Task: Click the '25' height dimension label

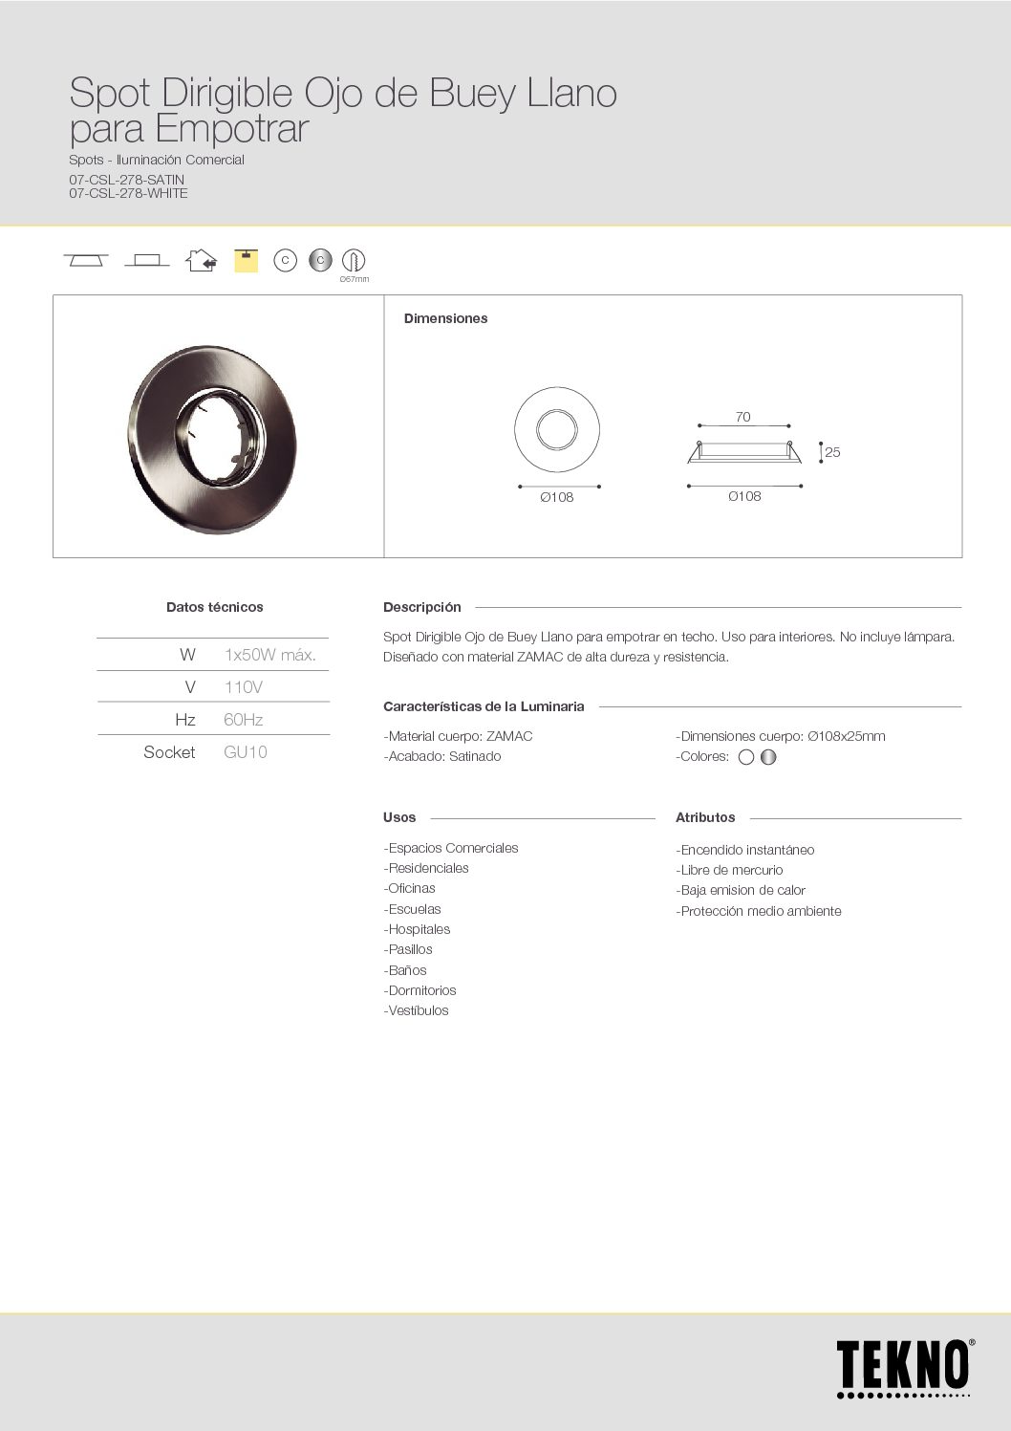Action: coord(832,452)
